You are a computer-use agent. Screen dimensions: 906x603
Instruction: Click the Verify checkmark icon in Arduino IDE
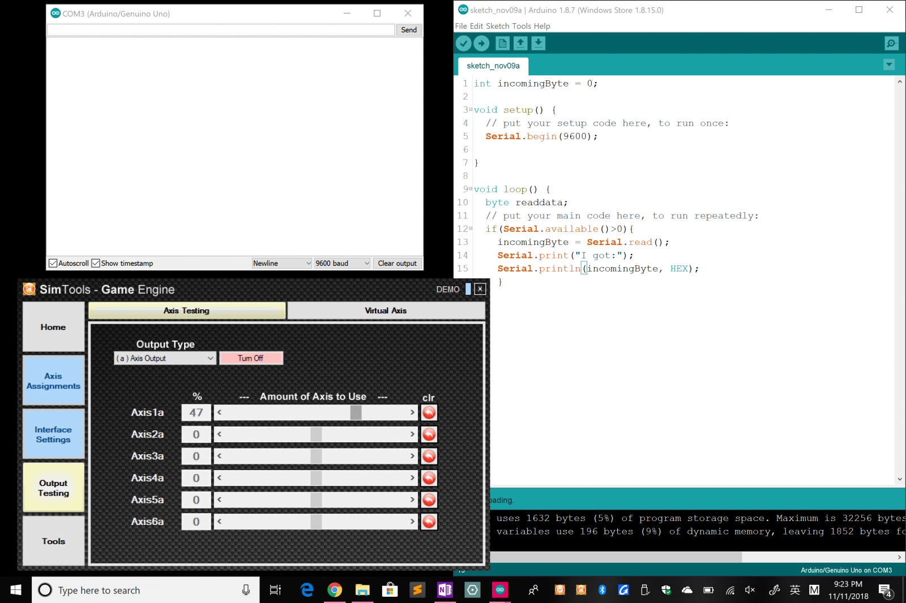[463, 43]
